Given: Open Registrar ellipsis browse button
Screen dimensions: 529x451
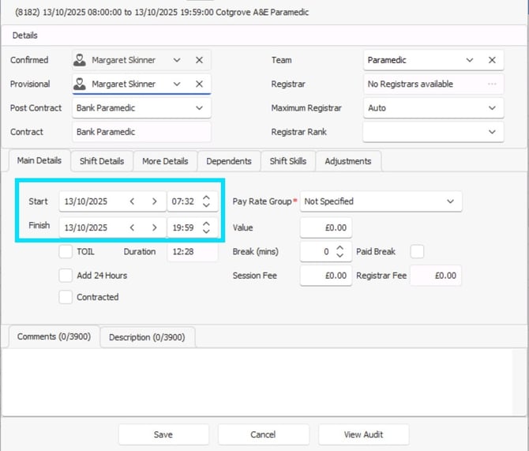Looking at the screenshot, I should click(x=492, y=85).
